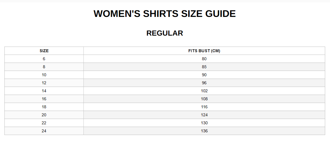330x143 pixels.
Task: Select the REGULAR section heading
Action: point(165,33)
